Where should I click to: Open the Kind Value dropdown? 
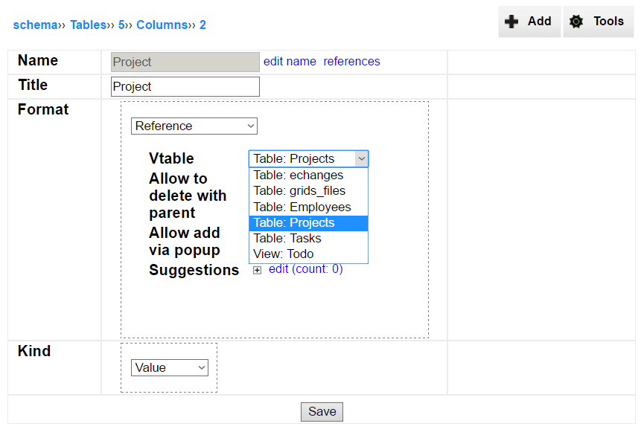coord(170,367)
